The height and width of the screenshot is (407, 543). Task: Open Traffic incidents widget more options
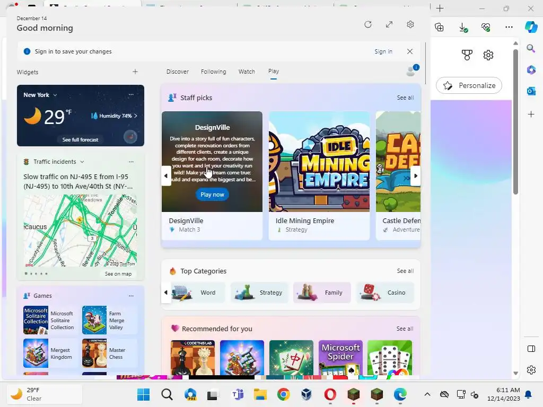(x=131, y=162)
